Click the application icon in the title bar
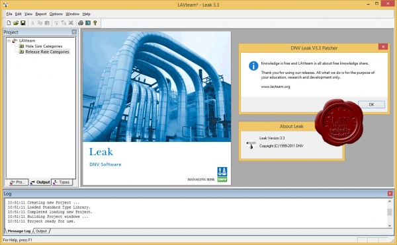Screen dimensions: 397x245 5,5
